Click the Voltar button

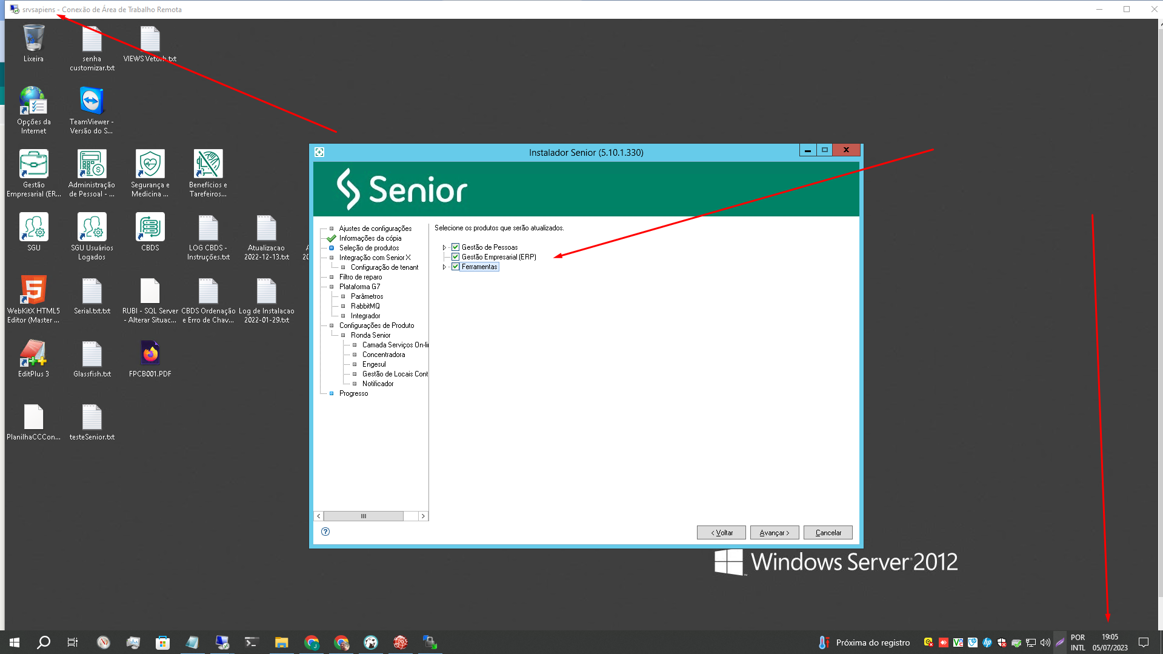point(721,533)
